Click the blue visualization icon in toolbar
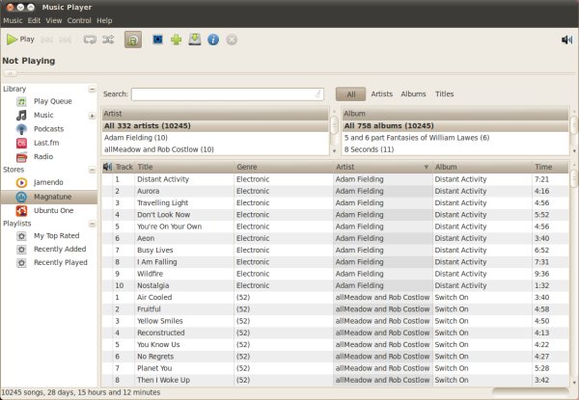This screenshot has height=400, width=579. 156,40
